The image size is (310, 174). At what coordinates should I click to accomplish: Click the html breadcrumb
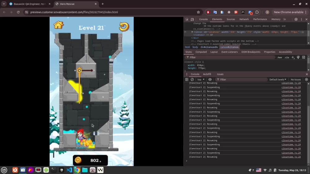[188, 47]
